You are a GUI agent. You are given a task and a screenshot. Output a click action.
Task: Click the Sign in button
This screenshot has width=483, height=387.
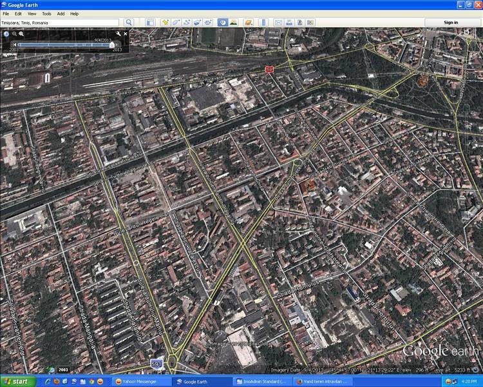point(451,23)
